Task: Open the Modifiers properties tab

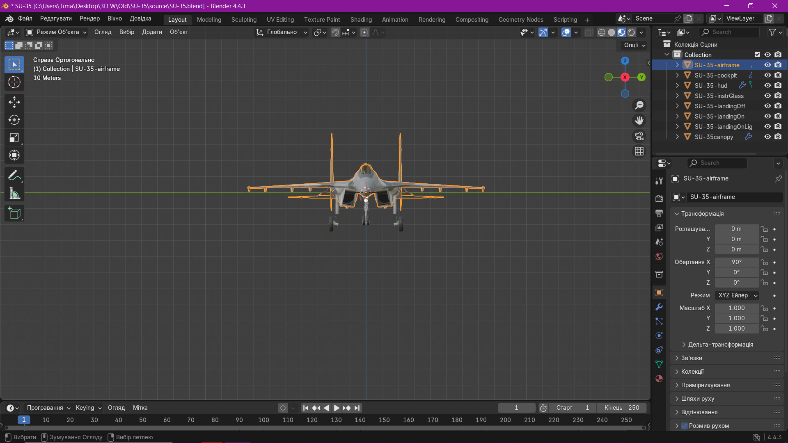Action: click(x=659, y=307)
